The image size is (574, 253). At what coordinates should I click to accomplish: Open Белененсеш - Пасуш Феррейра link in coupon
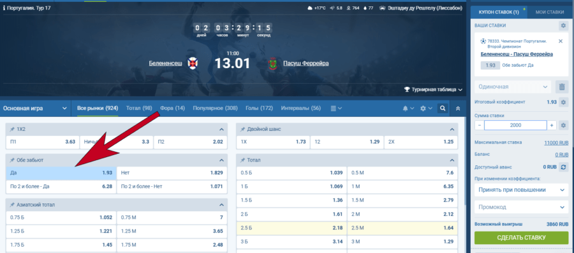517,54
